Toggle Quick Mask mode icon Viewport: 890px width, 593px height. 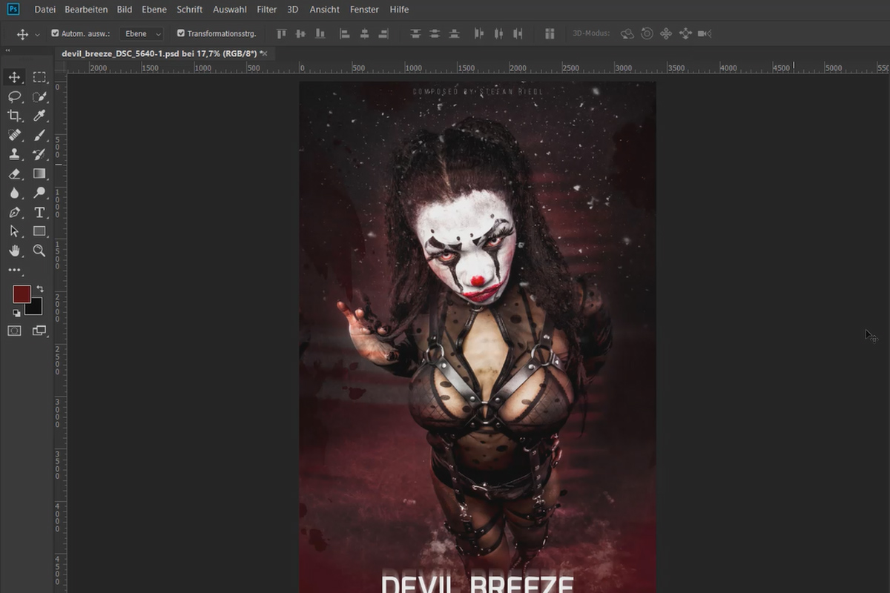pyautogui.click(x=14, y=331)
